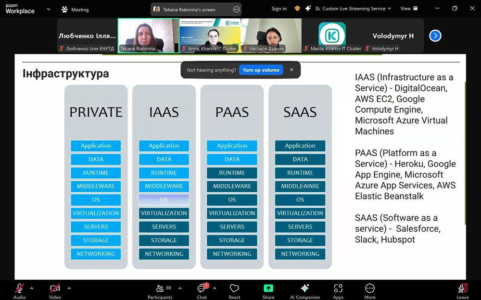Select Mariia, Kharkiv IT Cluster tile
Image resolution: width=481 pixels, height=300 pixels.
(332, 36)
